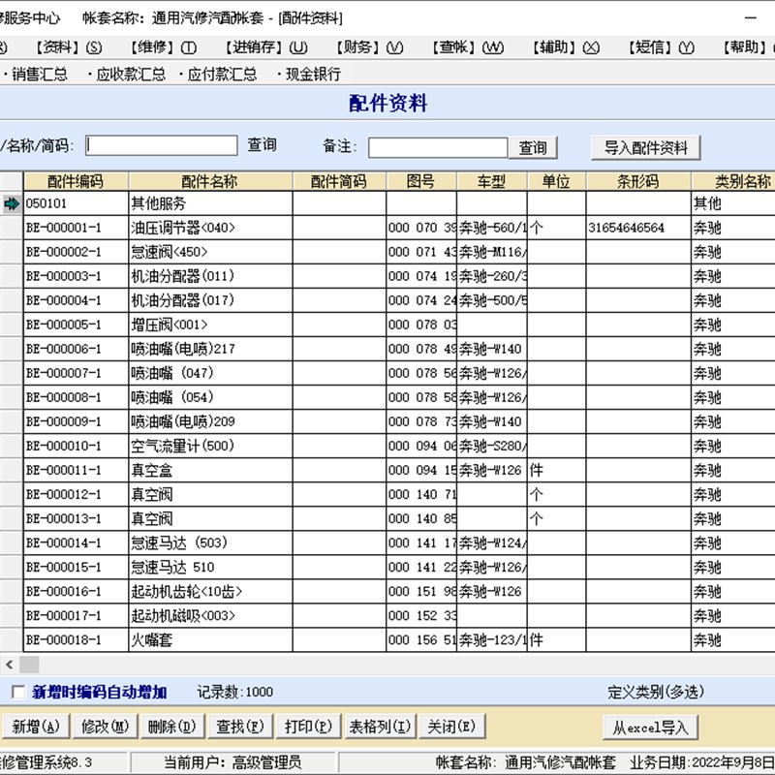This screenshot has height=775, width=775.
Task: Click the 图号 column header
Action: point(421,181)
